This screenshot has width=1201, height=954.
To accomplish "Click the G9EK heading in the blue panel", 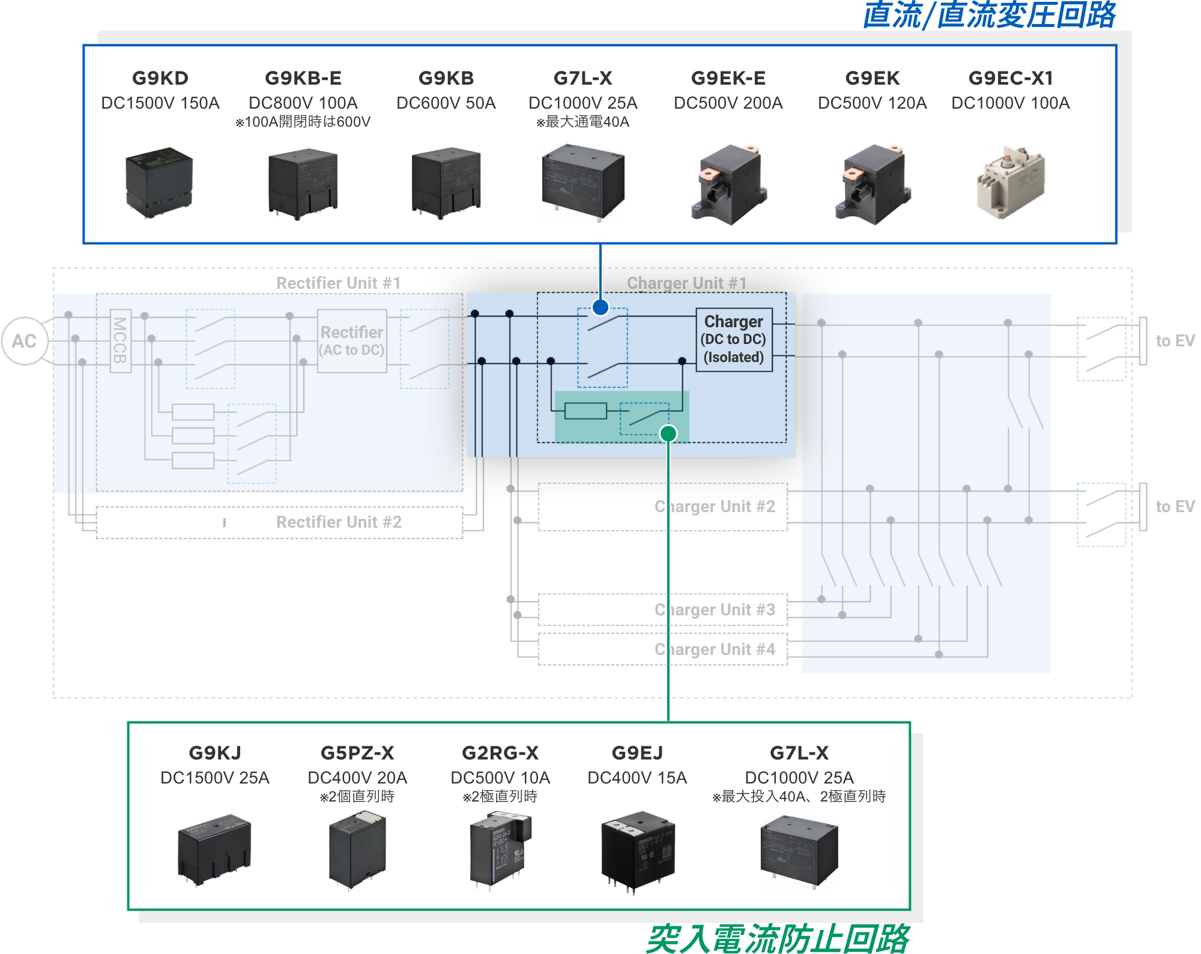I will 872,78.
